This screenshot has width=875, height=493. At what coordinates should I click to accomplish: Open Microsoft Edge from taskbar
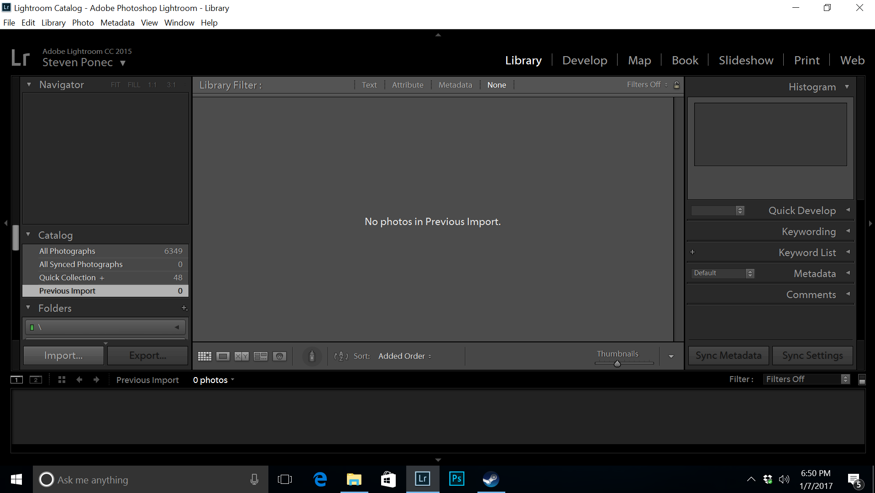click(x=320, y=479)
